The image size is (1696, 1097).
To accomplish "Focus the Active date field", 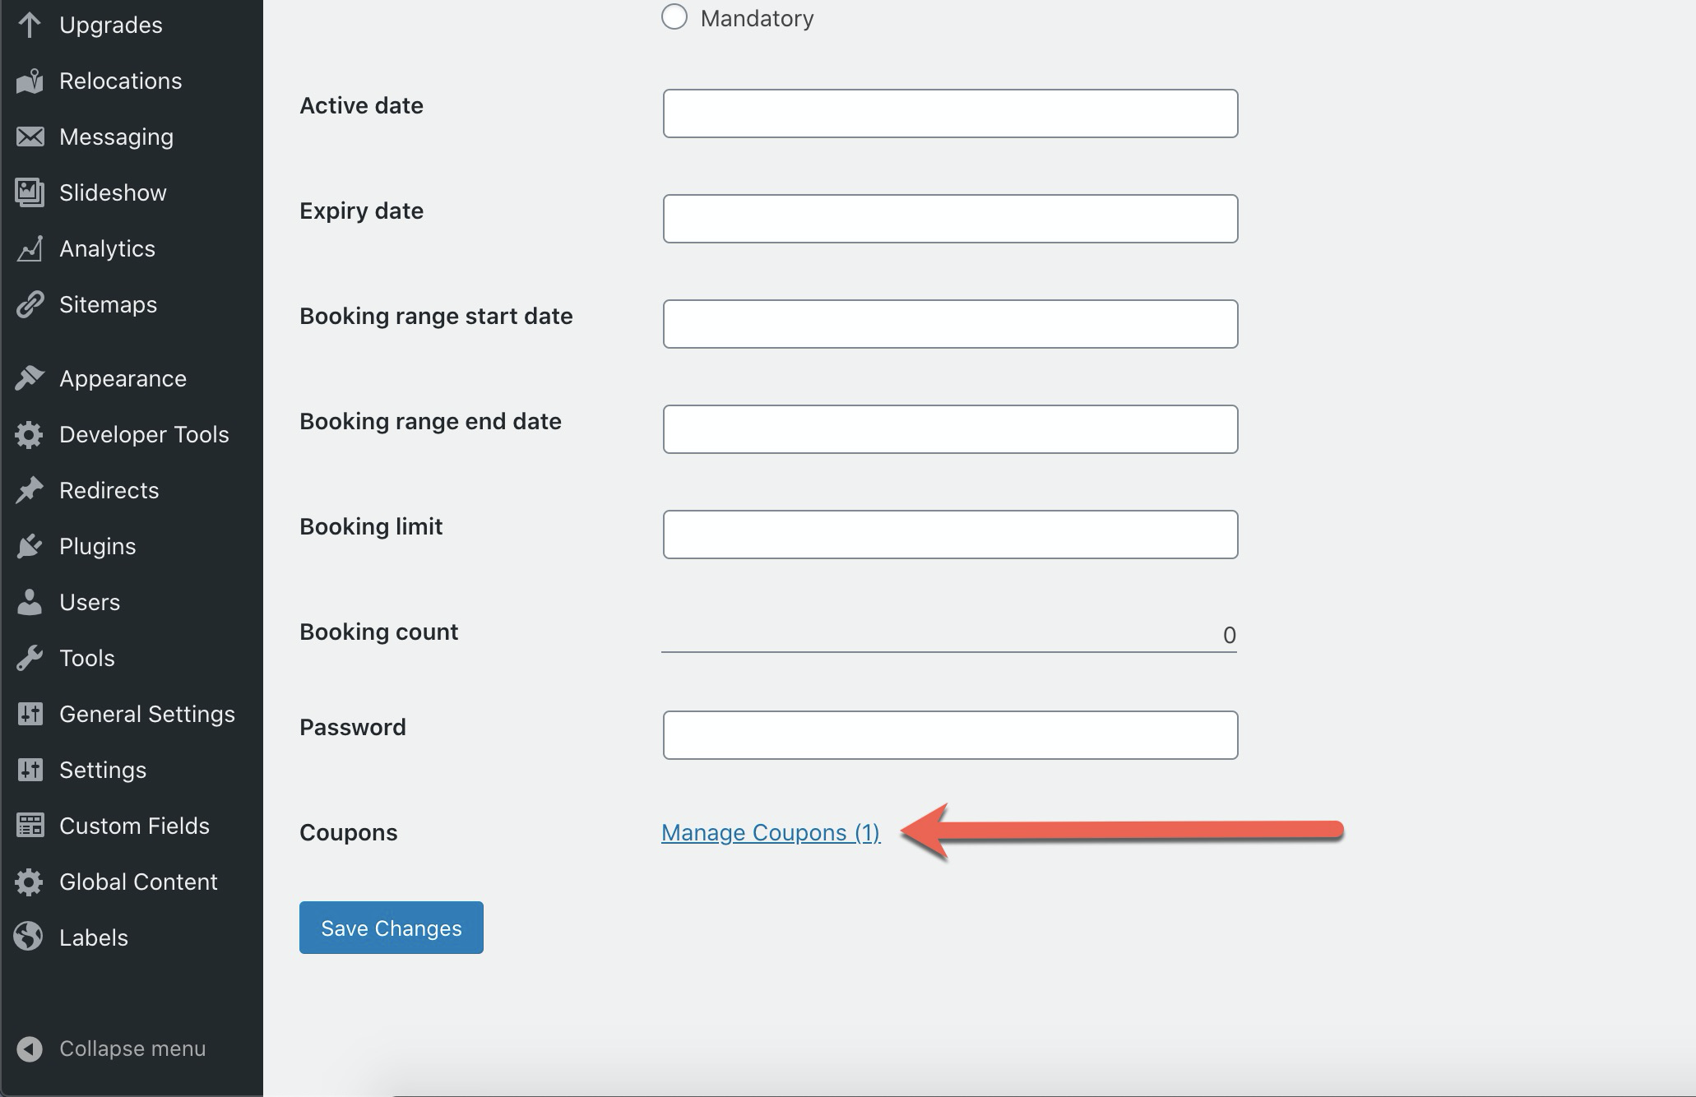I will pyautogui.click(x=950, y=113).
